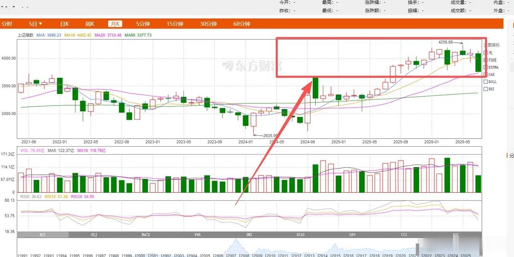Enable the BBI indicator checkbox
Screen dimensions: 514x257
[x=486, y=89]
